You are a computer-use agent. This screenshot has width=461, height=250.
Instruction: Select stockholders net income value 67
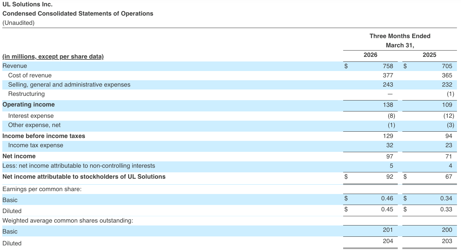(x=449, y=176)
